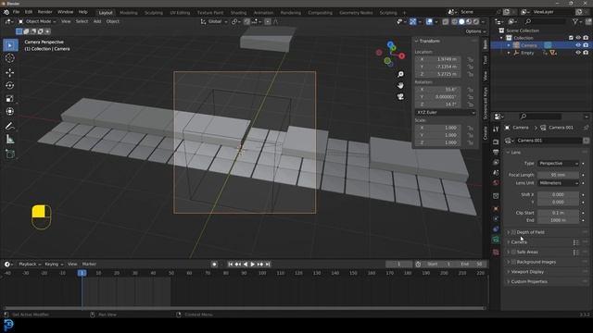This screenshot has height=333, width=593.
Task: Expand the Camera tree item in outliner
Action: pyautogui.click(x=509, y=45)
